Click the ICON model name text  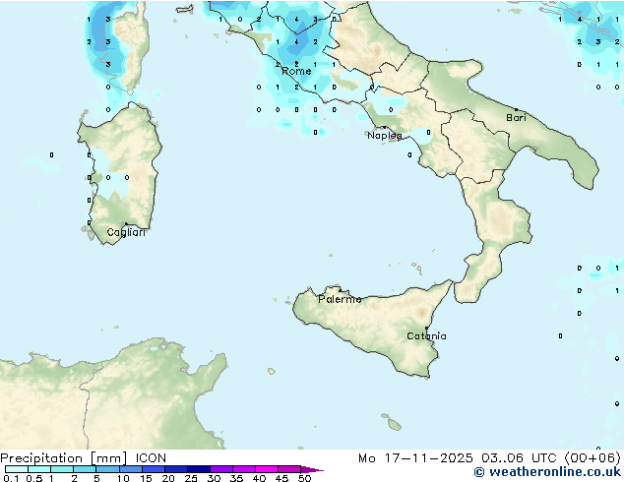click(x=151, y=458)
